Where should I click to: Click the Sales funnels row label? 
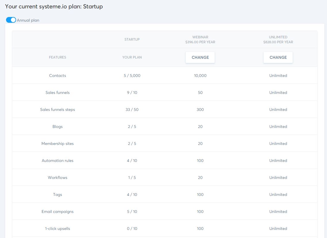click(x=58, y=92)
